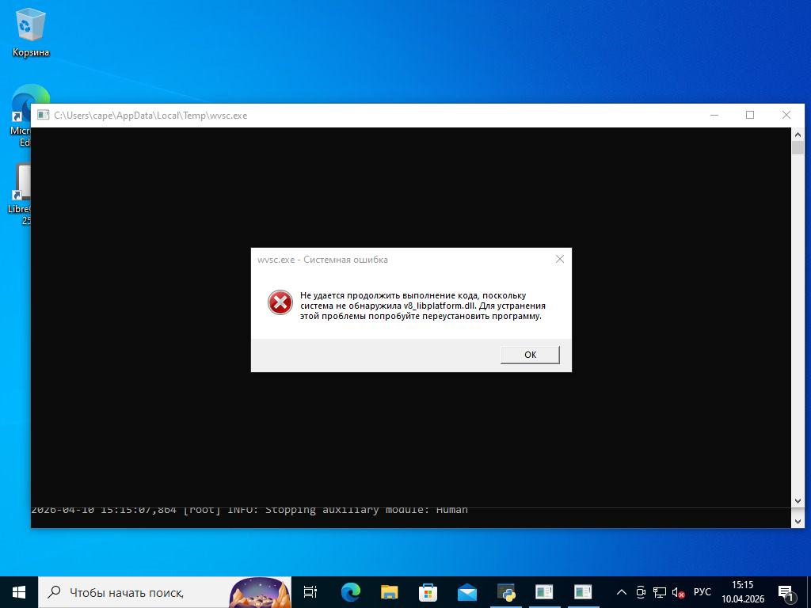This screenshot has width=811, height=608.
Task: Launch Microsoft Edge from the taskbar
Action: (x=350, y=592)
